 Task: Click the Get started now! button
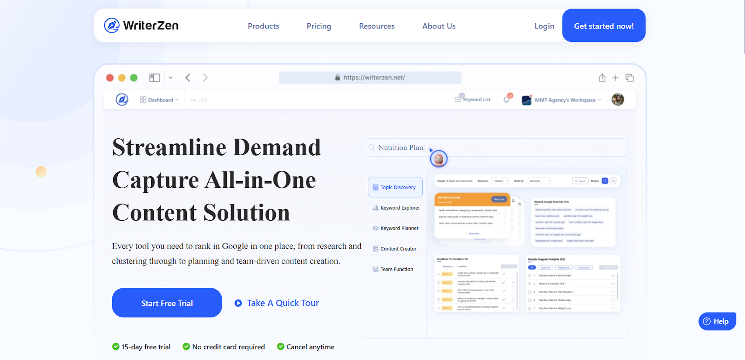tap(603, 26)
